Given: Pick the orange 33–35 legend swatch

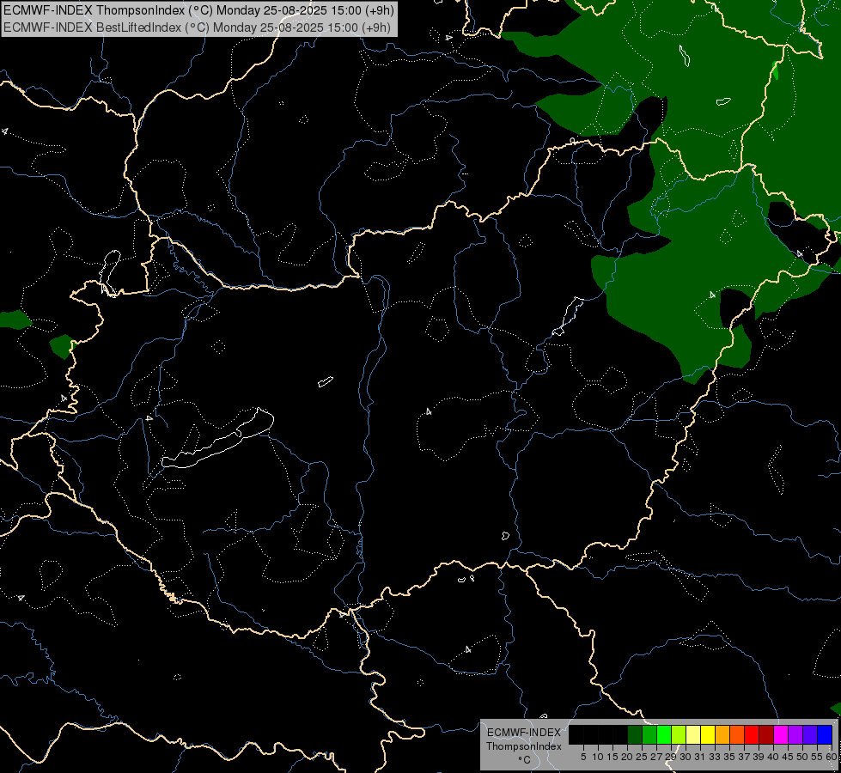Looking at the screenshot, I should [722, 734].
